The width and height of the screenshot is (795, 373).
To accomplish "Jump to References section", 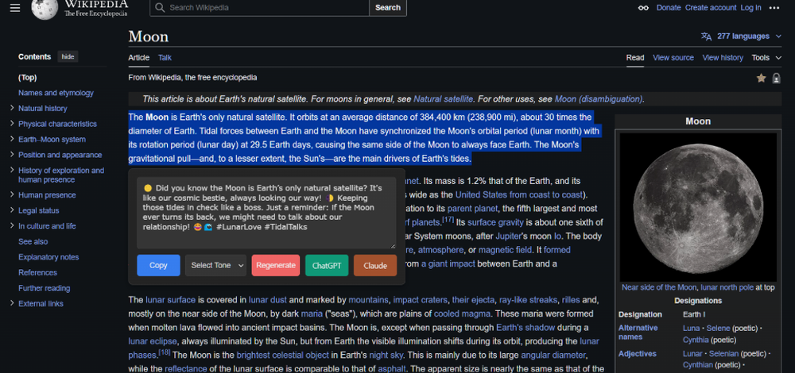I will click(x=37, y=273).
